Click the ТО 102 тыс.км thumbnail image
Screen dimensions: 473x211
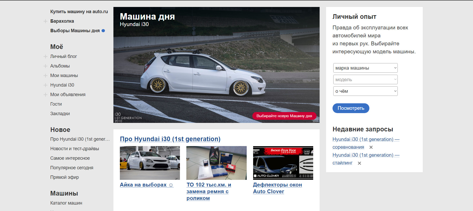217,163
